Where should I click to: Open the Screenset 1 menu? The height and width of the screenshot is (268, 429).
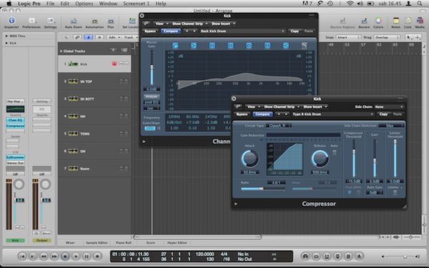(137, 4)
